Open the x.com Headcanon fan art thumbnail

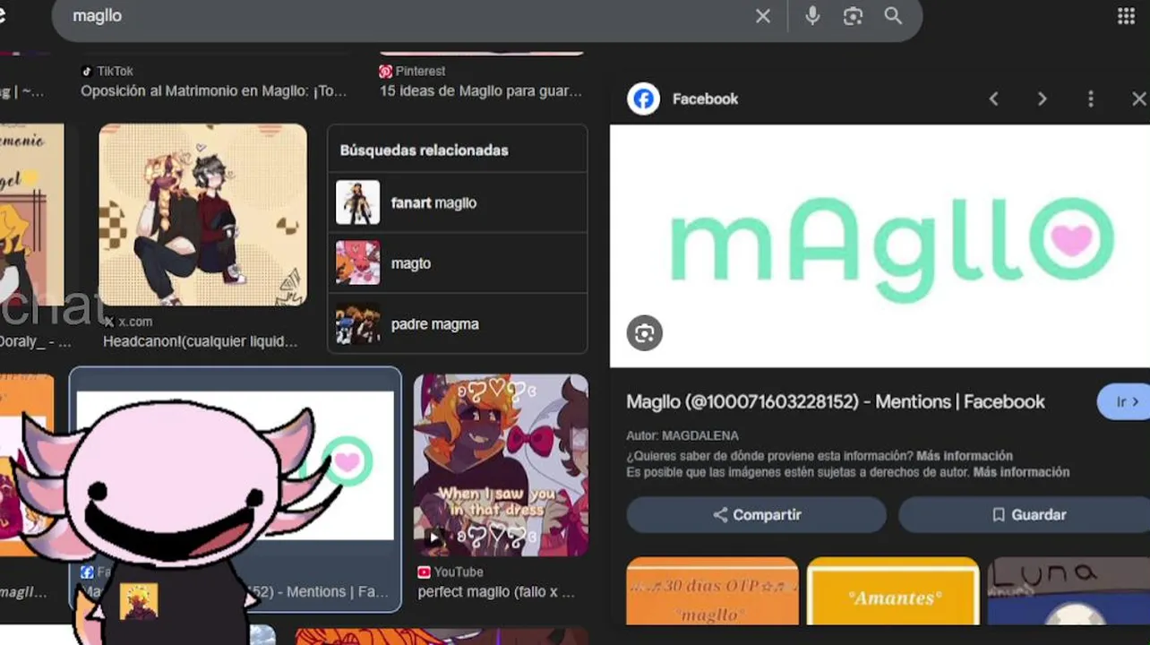(202, 215)
